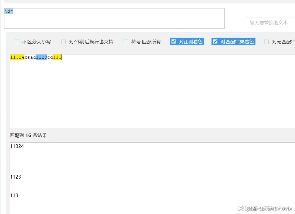Click the 输入要替换的文本 replace field

270,23
